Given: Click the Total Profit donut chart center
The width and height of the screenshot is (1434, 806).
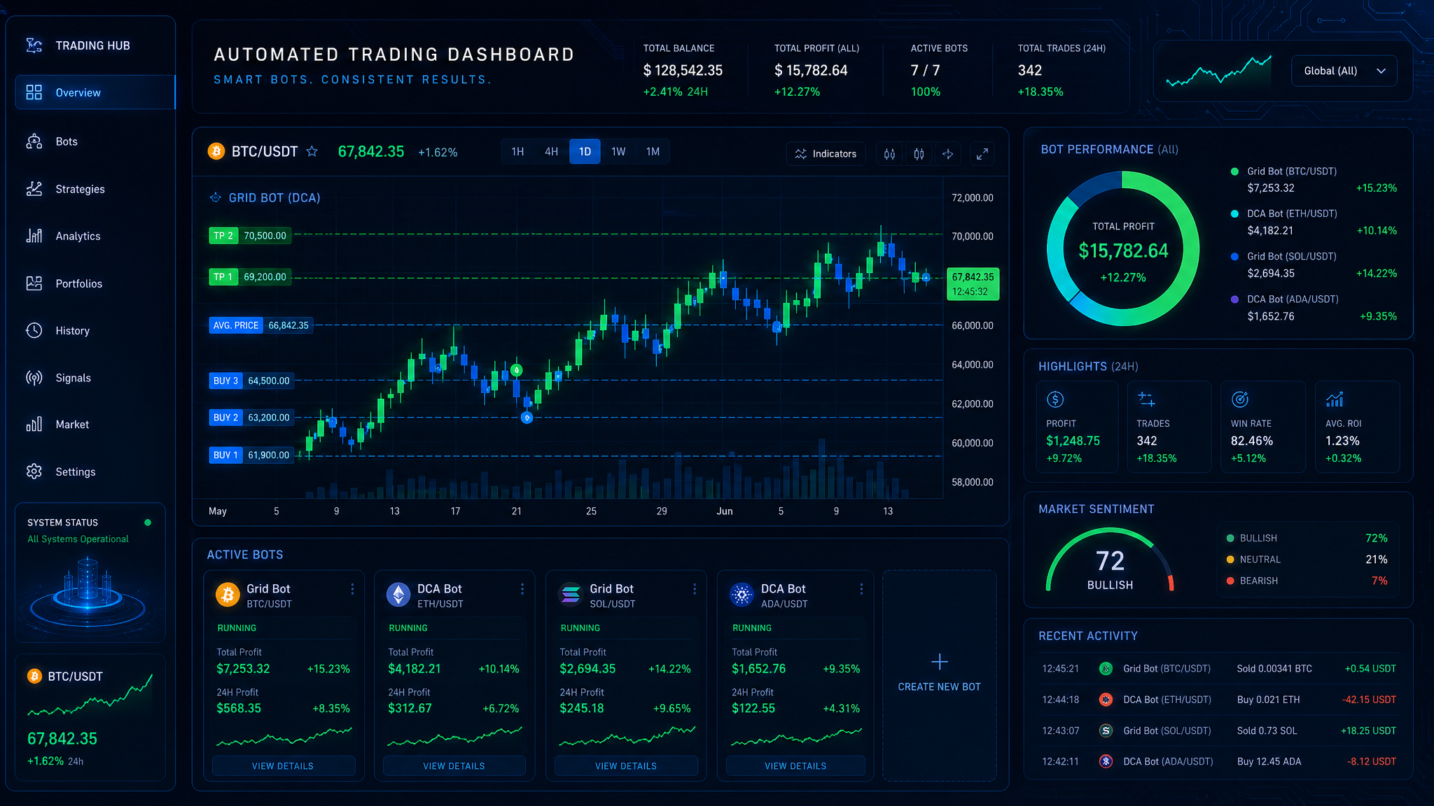Looking at the screenshot, I should pos(1123,250).
